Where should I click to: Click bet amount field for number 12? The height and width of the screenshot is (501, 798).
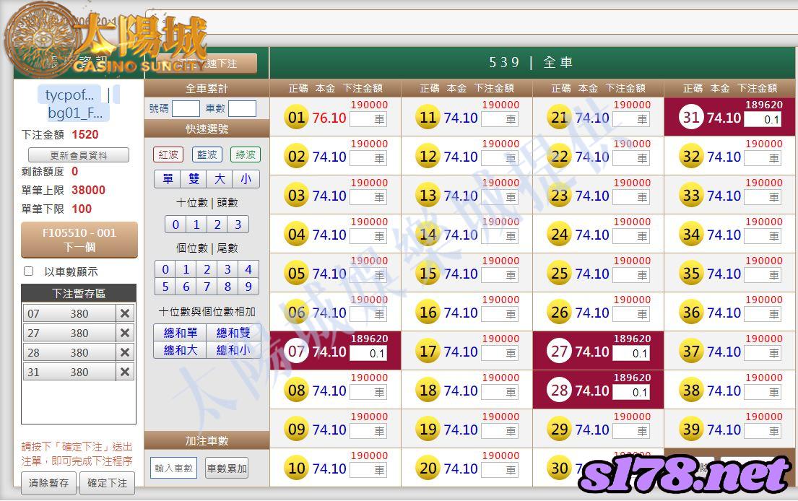pos(500,158)
